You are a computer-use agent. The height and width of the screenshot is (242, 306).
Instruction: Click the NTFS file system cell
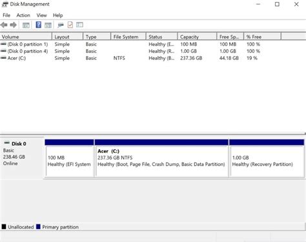(x=119, y=58)
